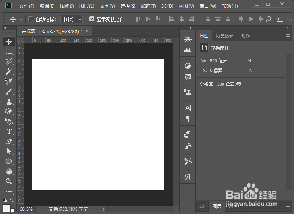Open the Clone Source panel icon
294x214 pixels.
coord(188,92)
